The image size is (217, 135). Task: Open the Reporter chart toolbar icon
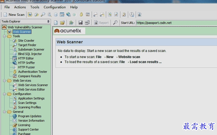140,14
